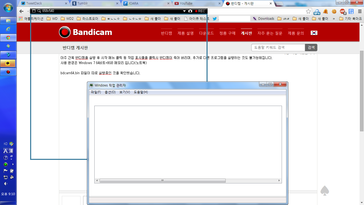The image size is (364, 205).
Task: Click the Task Manager horizontal scrollbar thumb
Action: coord(163,181)
